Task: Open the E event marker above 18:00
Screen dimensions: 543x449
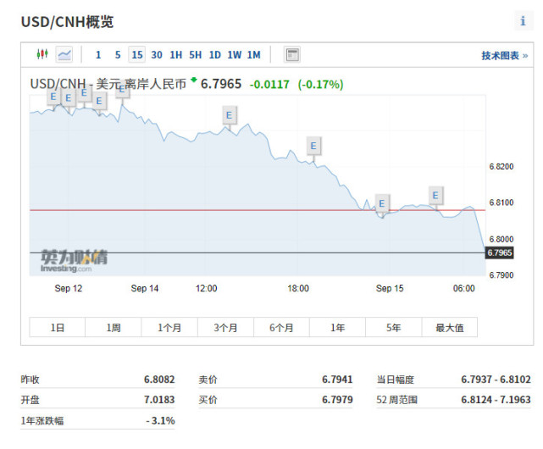Action: 313,146
